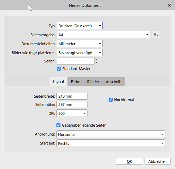Click into the Seitenbreite field
Viewport: 175px width, 169px height.
(x=72, y=96)
